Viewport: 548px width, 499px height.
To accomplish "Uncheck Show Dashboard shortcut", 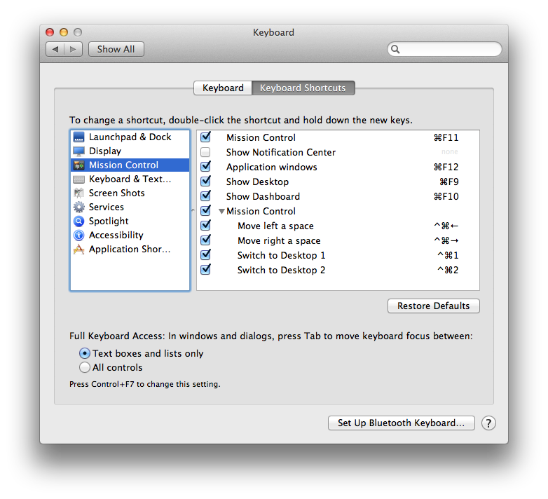I will click(205, 196).
